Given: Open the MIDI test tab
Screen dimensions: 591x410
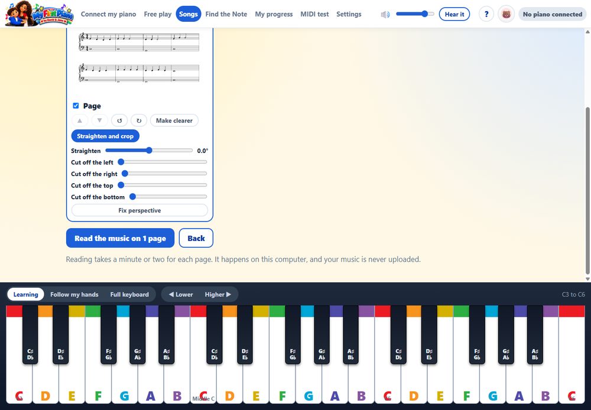Looking at the screenshot, I should tap(314, 14).
